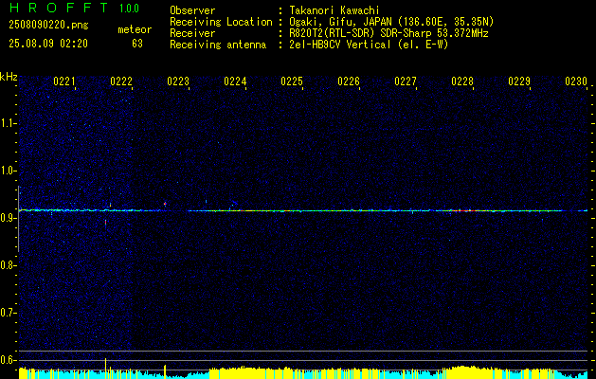Click the 0.6 frequency axis label

coord(8,360)
